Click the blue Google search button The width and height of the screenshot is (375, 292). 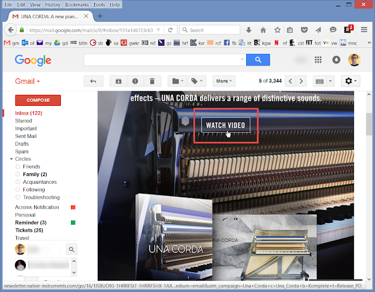click(x=258, y=60)
